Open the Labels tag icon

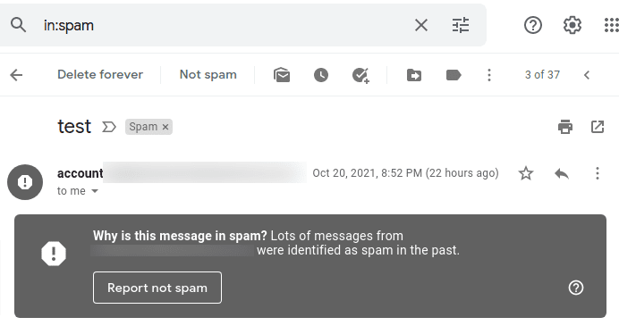[x=454, y=75]
